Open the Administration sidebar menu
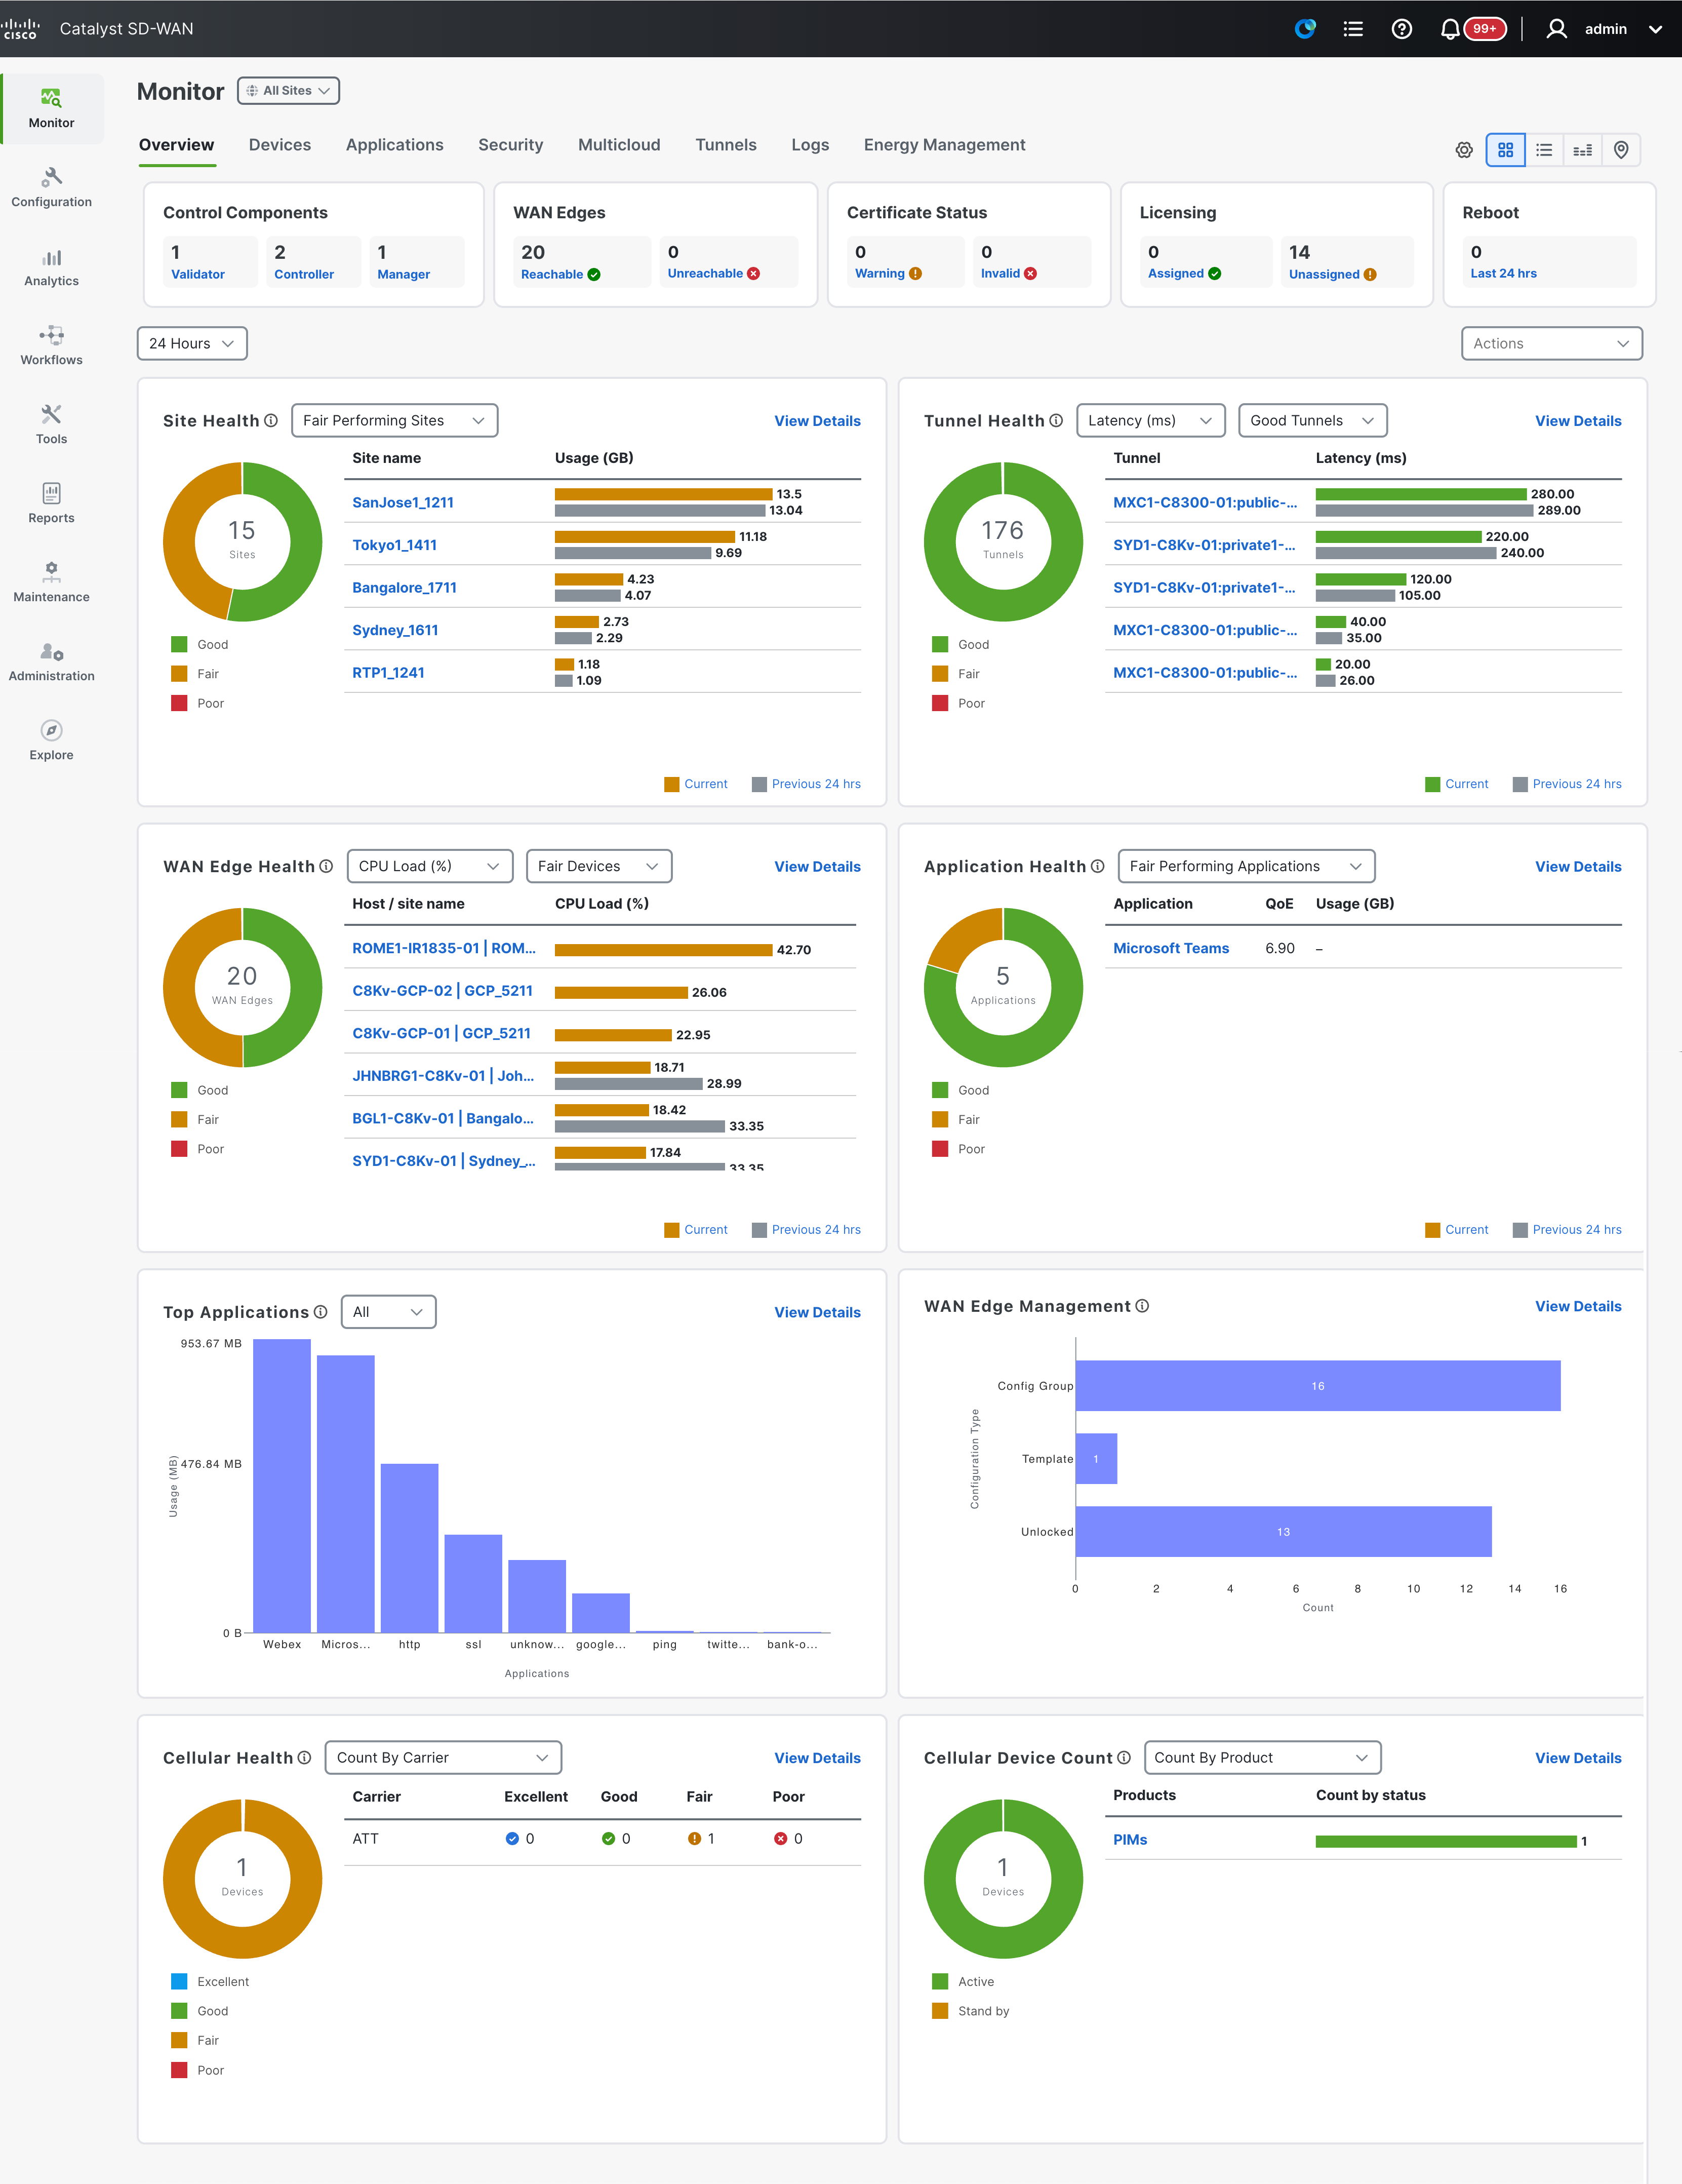The width and height of the screenshot is (1682, 2184). (x=51, y=662)
